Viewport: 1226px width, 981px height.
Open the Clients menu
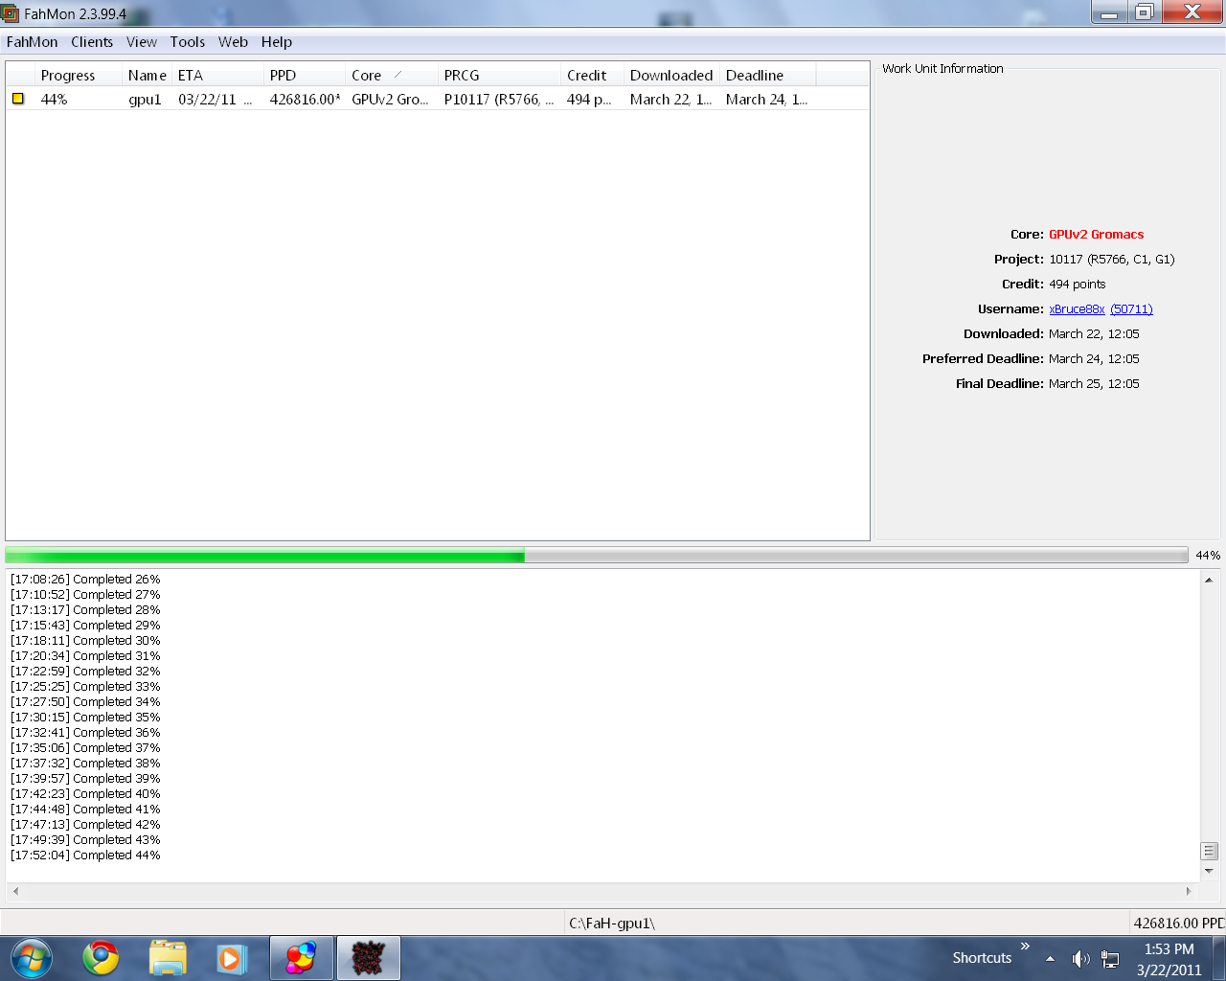(x=92, y=42)
